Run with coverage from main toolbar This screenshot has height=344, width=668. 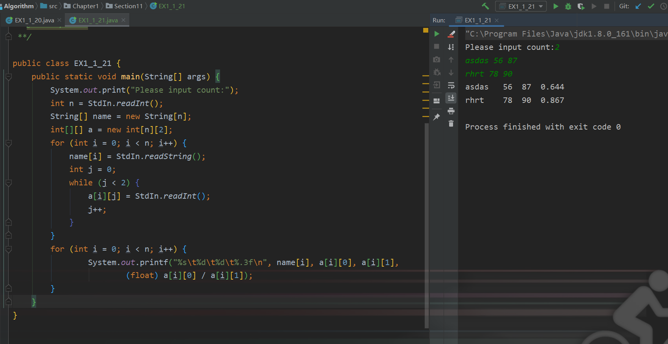(x=581, y=6)
